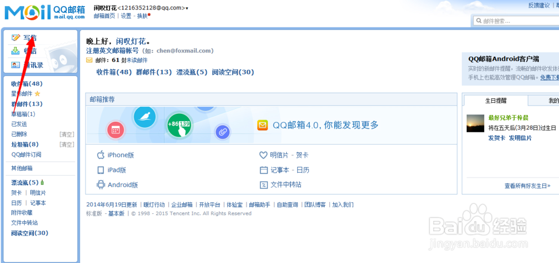Click the blue bird circle icon in banner

(x=144, y=116)
